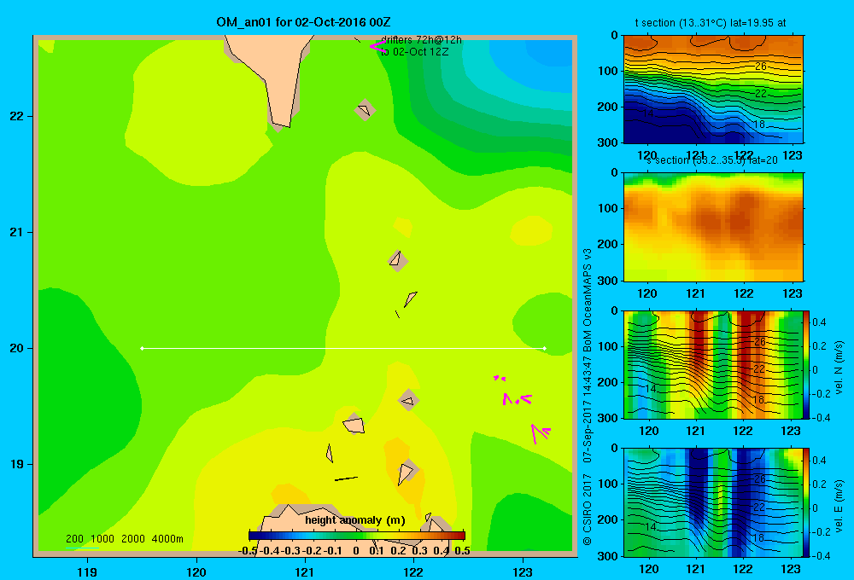Image resolution: width=854 pixels, height=580 pixels.
Task: Click the 'vel. N (m/s)' axis label
Action: click(839, 368)
